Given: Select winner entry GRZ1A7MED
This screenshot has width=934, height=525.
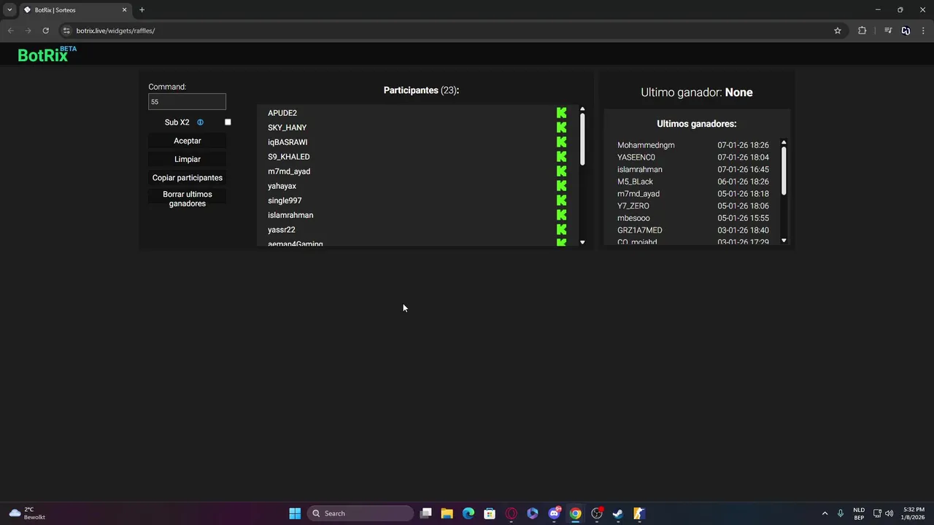Looking at the screenshot, I should (640, 230).
